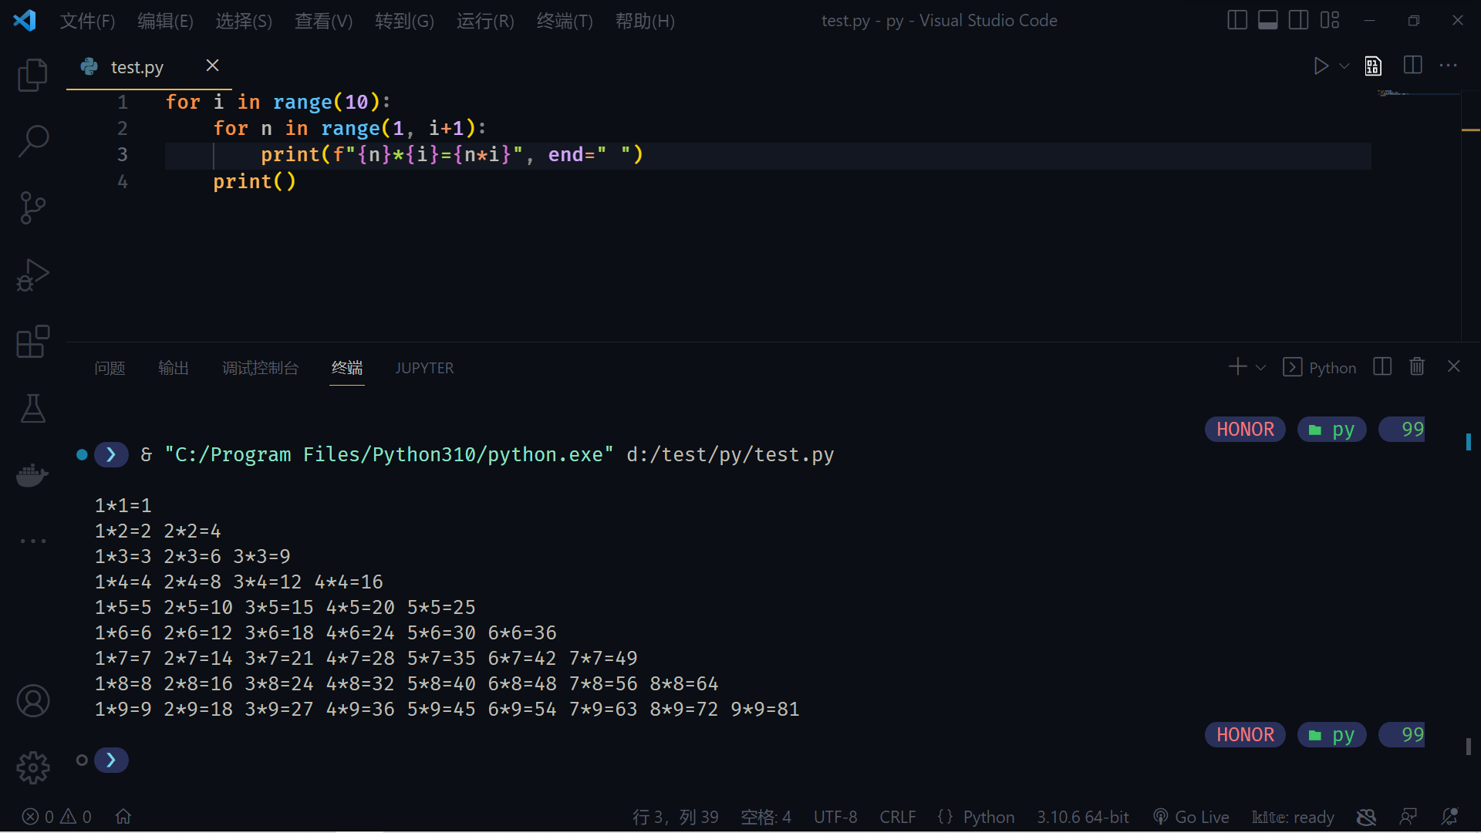The width and height of the screenshot is (1481, 833).
Task: Open the Source Control view
Action: tap(32, 207)
